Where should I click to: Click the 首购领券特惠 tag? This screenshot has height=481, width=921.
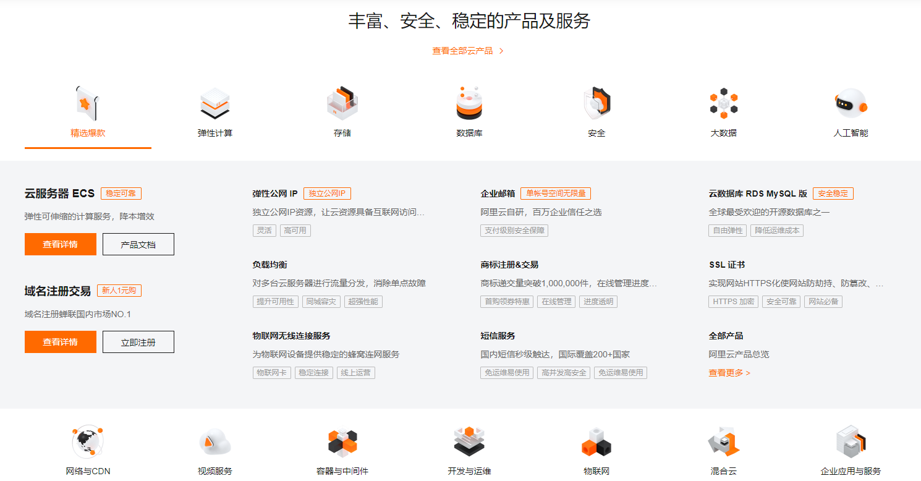pos(507,302)
